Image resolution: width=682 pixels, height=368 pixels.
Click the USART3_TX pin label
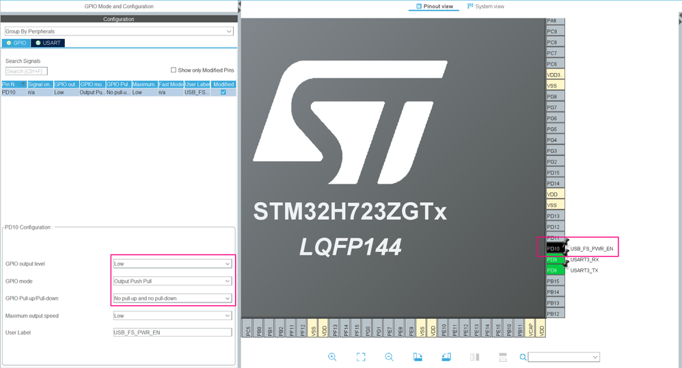[584, 270]
